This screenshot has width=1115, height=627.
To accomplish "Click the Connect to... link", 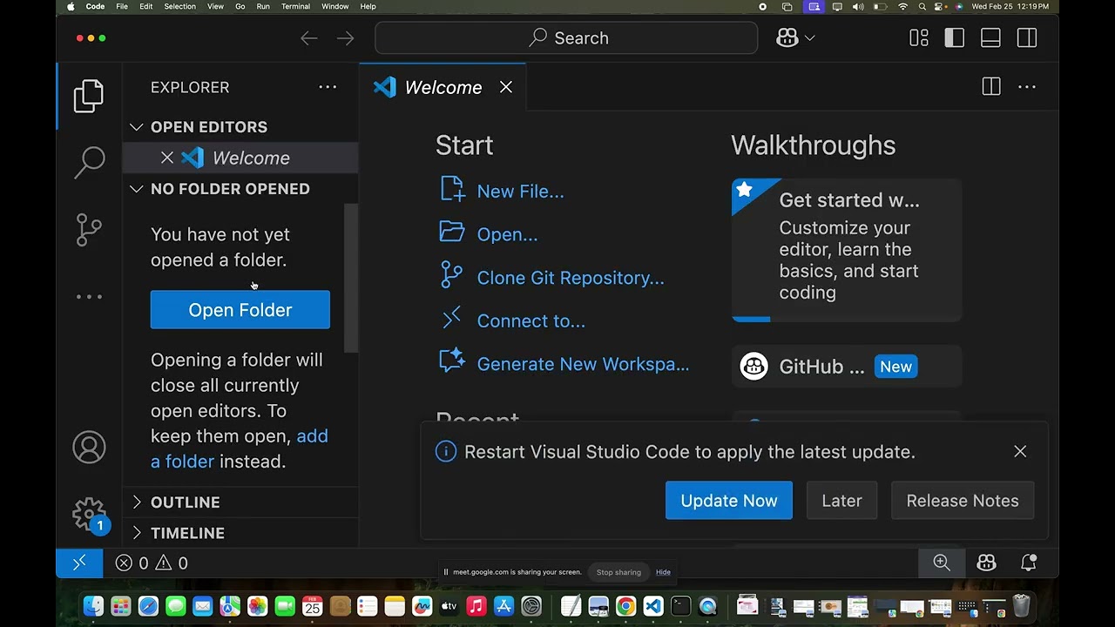I will tap(530, 320).
